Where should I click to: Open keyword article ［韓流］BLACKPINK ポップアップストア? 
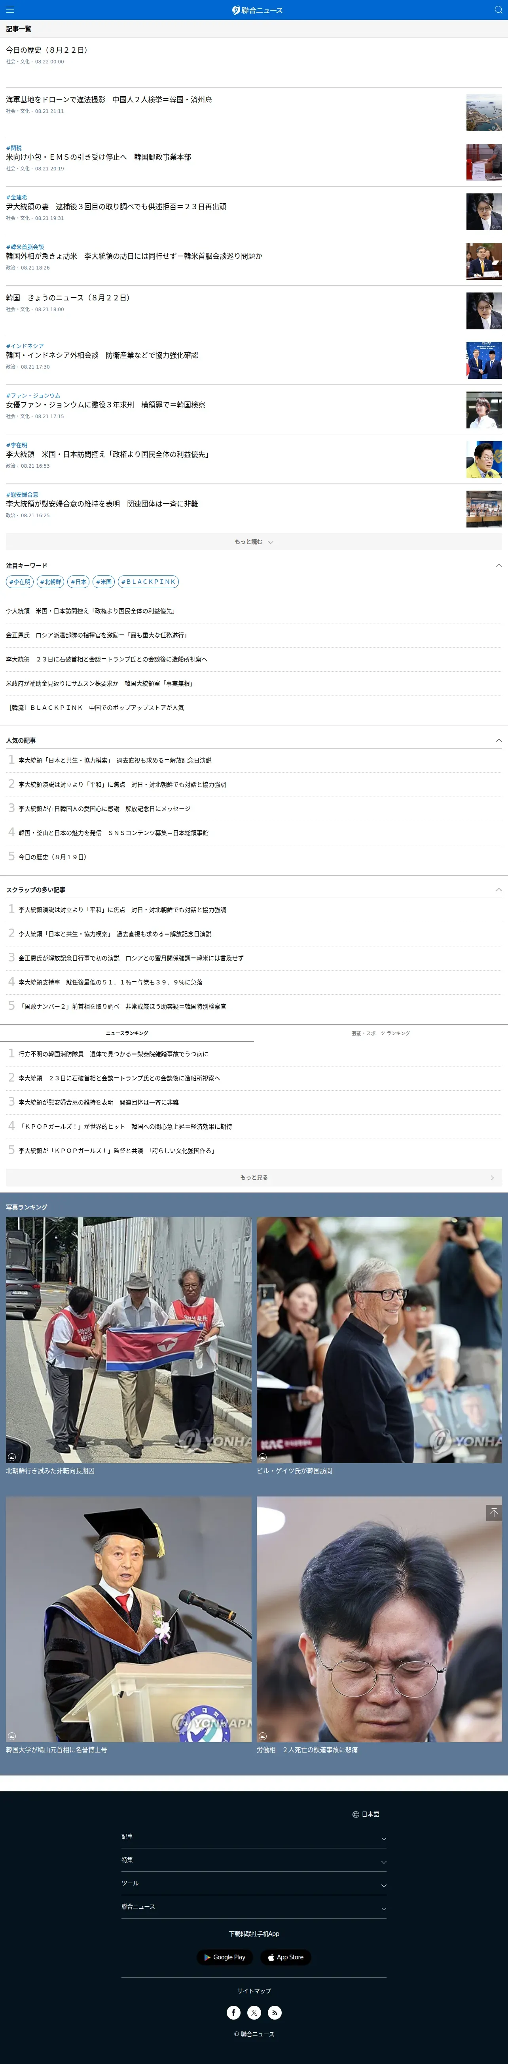[x=95, y=707]
